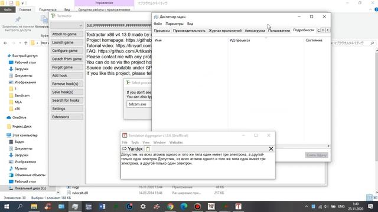Launch Word from the taskbar

102,207
